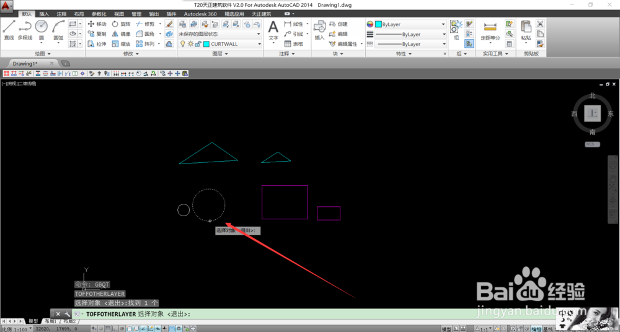Toggle the 基线 status bar button
The height and width of the screenshot is (332, 620).
point(548,329)
